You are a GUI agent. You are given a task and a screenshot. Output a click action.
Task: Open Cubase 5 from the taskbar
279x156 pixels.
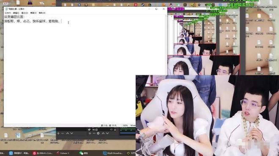click(63, 153)
